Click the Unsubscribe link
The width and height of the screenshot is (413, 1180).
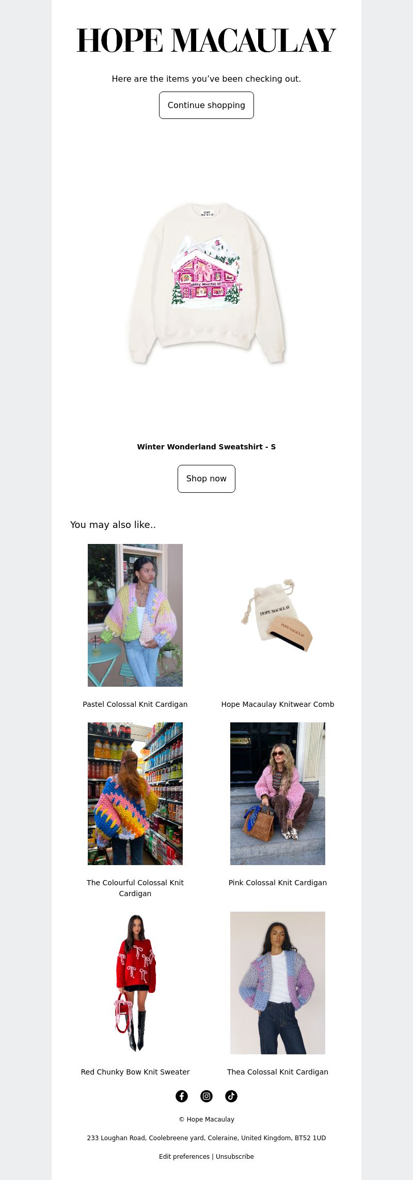pyautogui.click(x=235, y=1157)
